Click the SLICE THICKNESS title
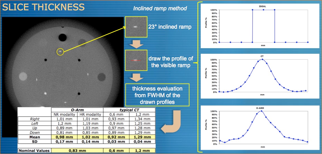The height and width of the screenshot is (154, 322). [x=43, y=7]
